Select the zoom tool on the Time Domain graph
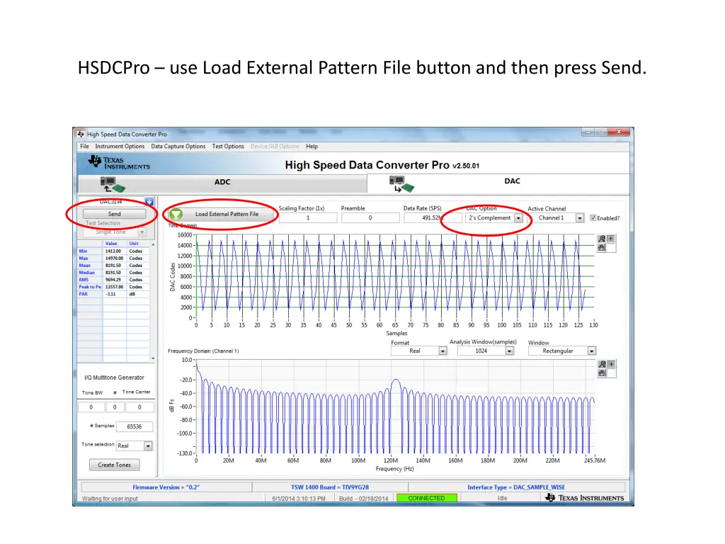 pos(601,238)
